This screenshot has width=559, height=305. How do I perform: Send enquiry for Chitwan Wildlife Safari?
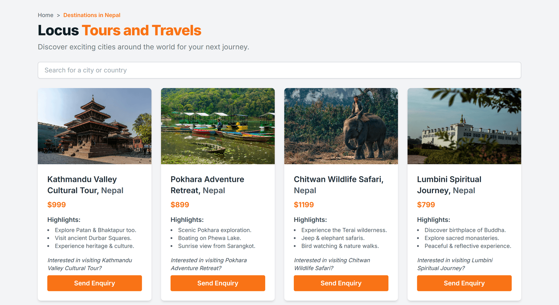(x=341, y=283)
